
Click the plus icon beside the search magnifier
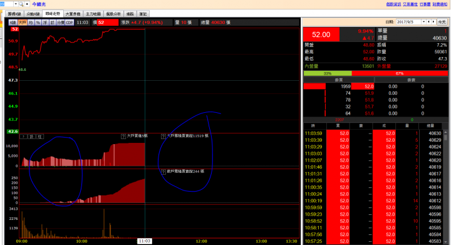coord(27,4)
